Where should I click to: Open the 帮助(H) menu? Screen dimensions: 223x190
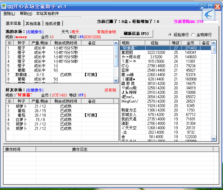coord(26,14)
